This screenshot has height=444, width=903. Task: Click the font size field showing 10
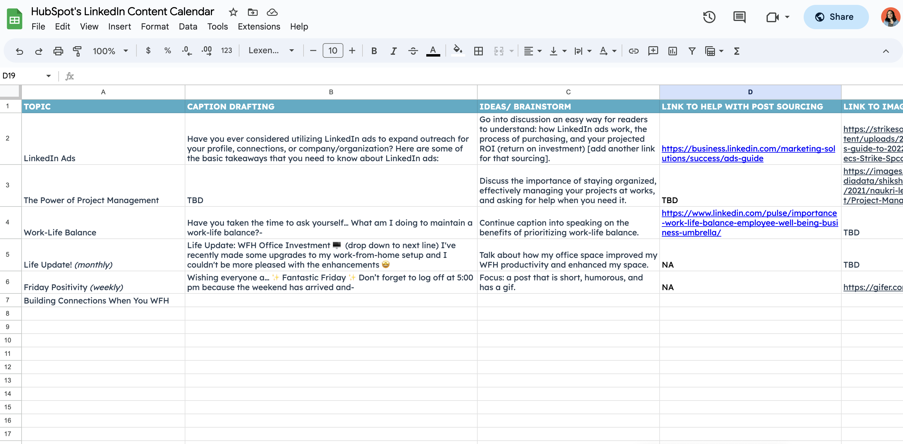click(333, 51)
